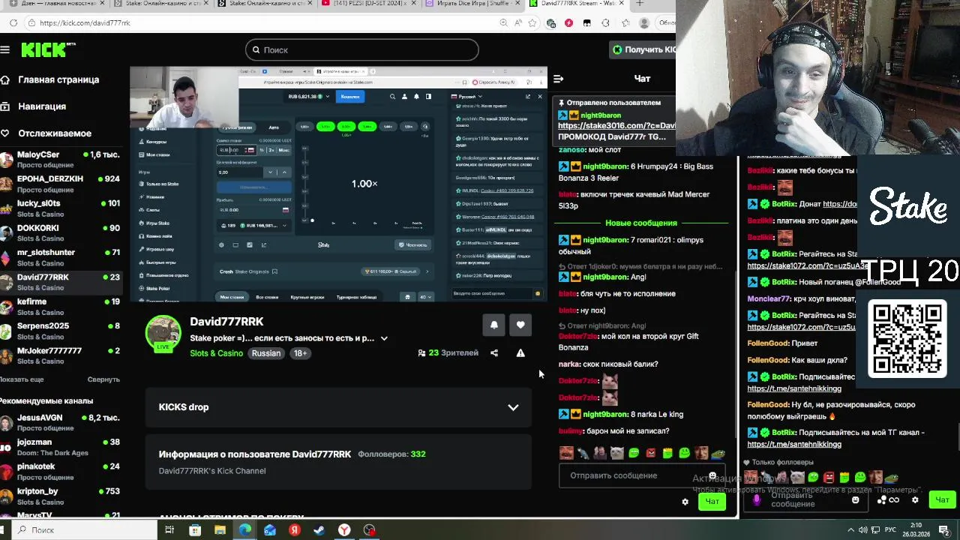The width and height of the screenshot is (960, 540).
Task: Click the purple microphone icon in right chat
Action: pyautogui.click(x=757, y=499)
